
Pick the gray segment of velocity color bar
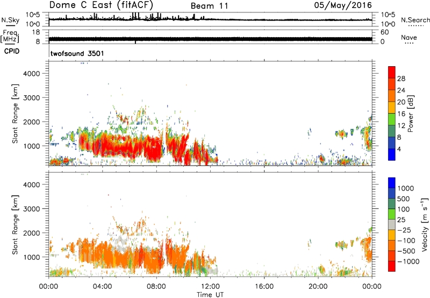pos(392,224)
